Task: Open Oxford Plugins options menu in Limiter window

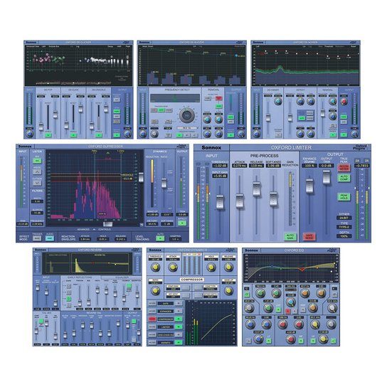Action: click(360, 147)
